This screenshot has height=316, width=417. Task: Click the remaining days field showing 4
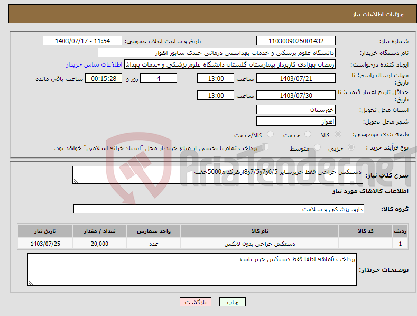(159, 78)
